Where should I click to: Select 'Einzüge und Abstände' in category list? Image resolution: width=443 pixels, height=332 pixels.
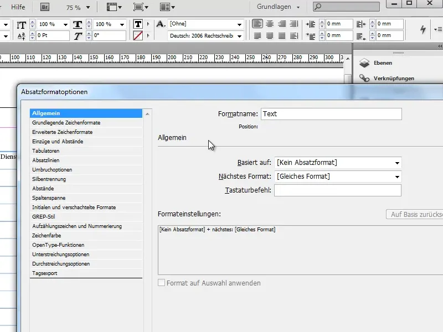click(x=57, y=142)
